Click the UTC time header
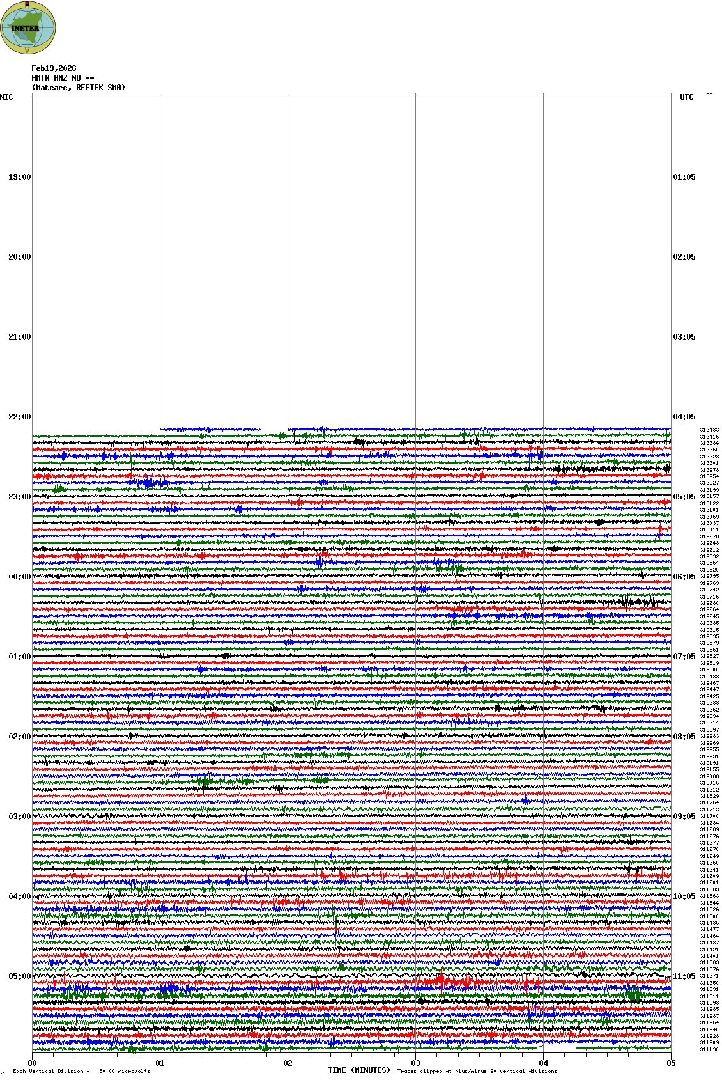 tap(686, 97)
